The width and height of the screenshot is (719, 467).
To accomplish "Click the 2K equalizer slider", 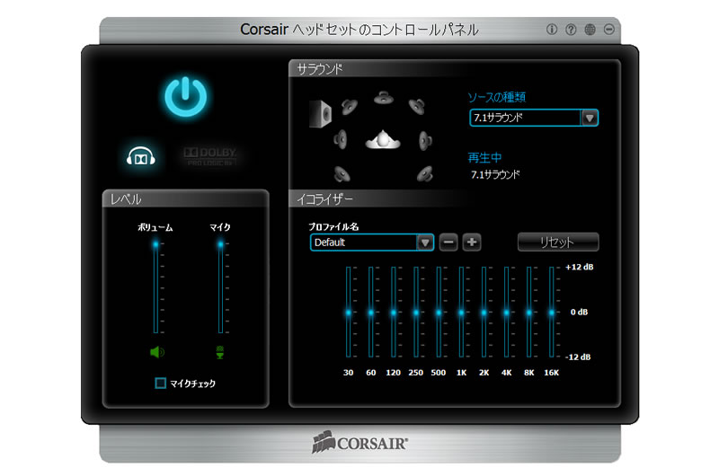I will point(484,312).
